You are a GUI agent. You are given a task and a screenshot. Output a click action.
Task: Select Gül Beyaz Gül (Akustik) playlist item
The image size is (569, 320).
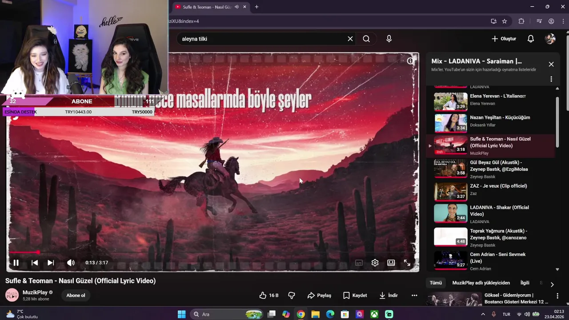point(491,169)
